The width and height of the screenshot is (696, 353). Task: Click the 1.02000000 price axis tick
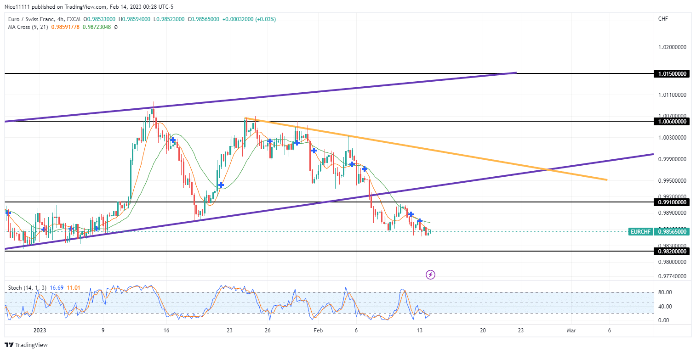pyautogui.click(x=672, y=47)
